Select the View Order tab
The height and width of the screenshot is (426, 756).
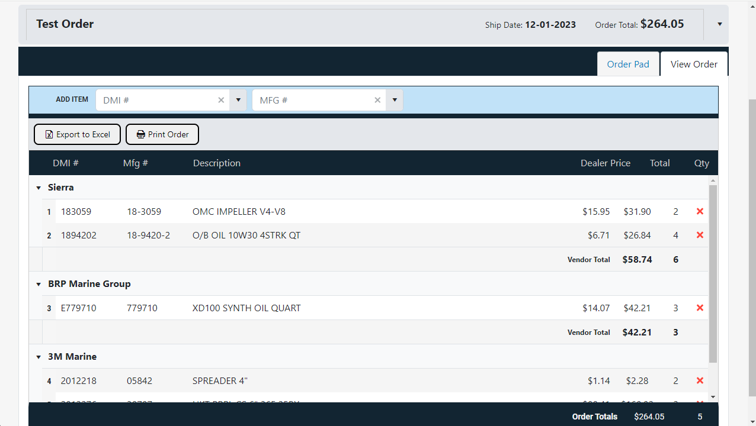tap(694, 64)
